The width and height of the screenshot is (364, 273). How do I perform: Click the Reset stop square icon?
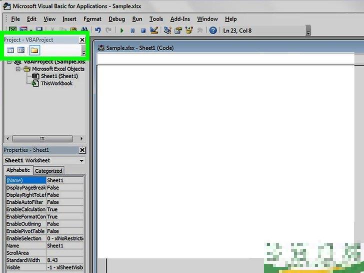point(143,31)
